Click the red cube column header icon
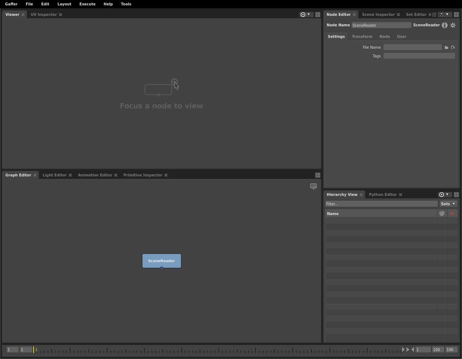The image size is (462, 359). 452,214
